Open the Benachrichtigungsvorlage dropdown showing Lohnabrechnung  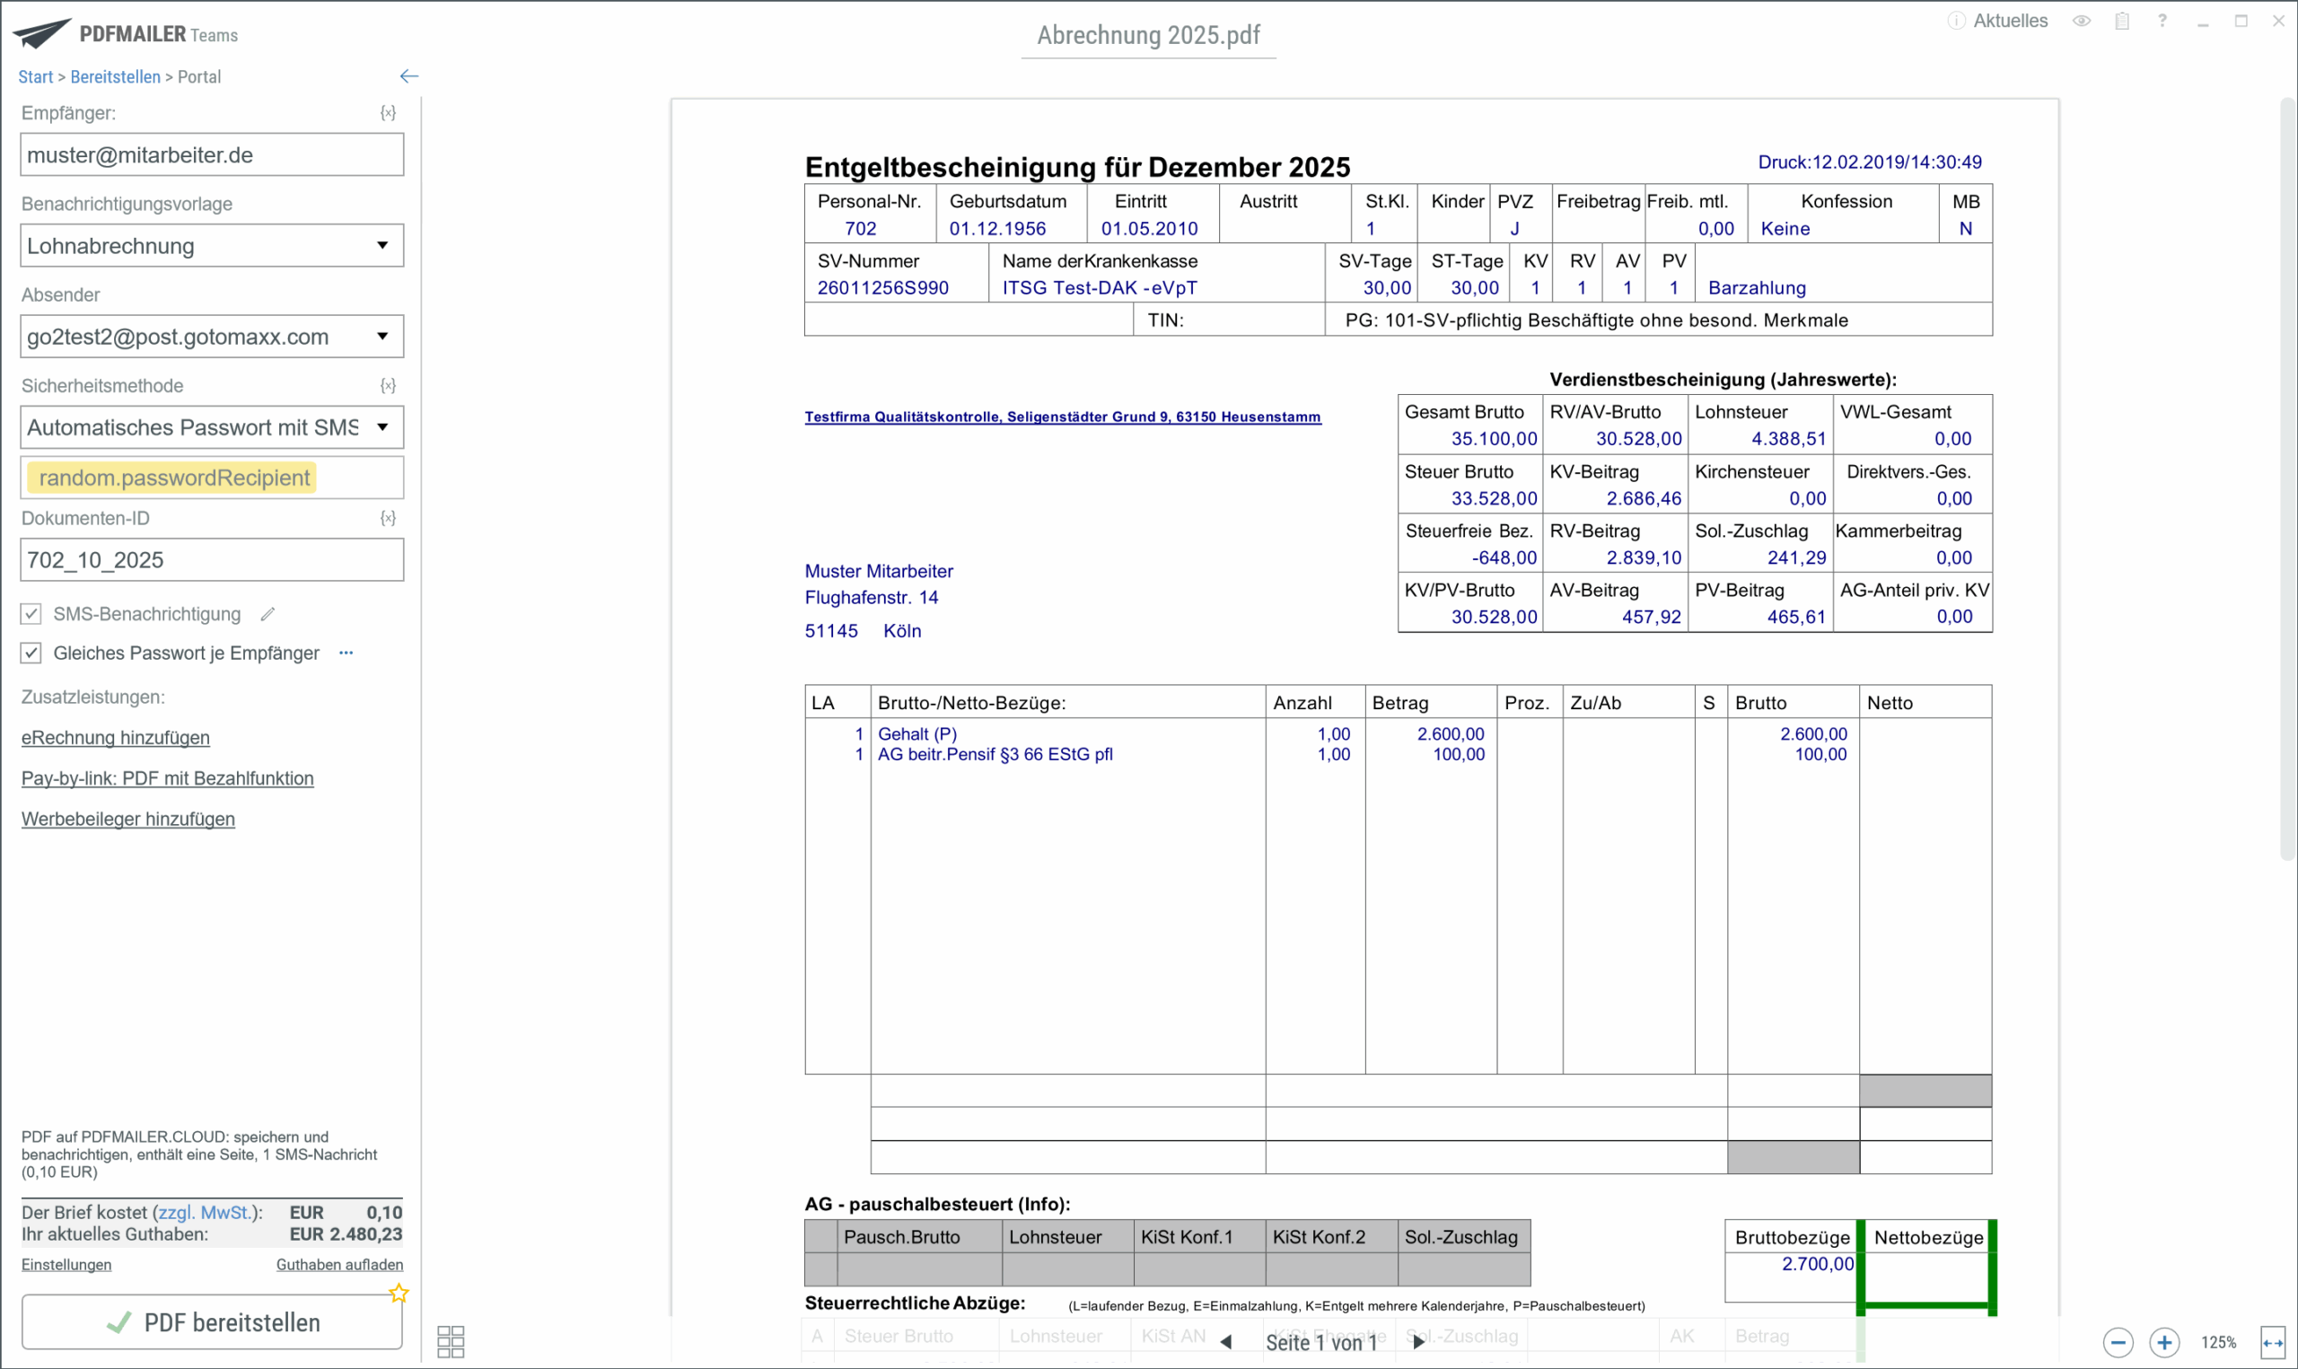pos(211,246)
